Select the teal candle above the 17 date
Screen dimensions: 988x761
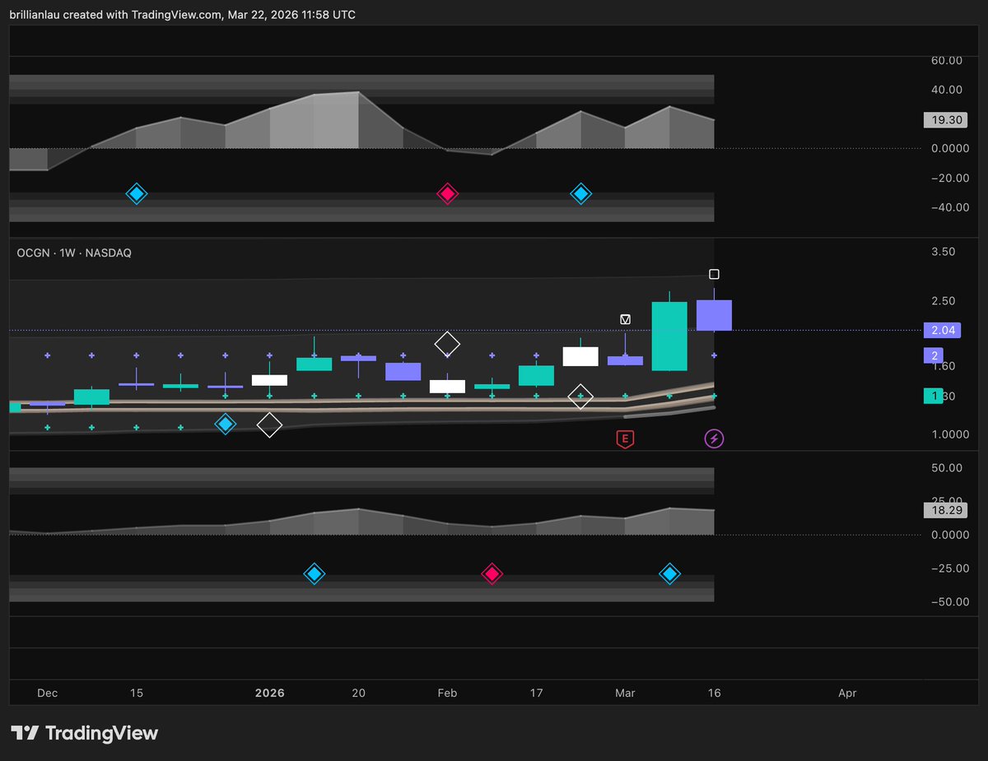pyautogui.click(x=536, y=375)
